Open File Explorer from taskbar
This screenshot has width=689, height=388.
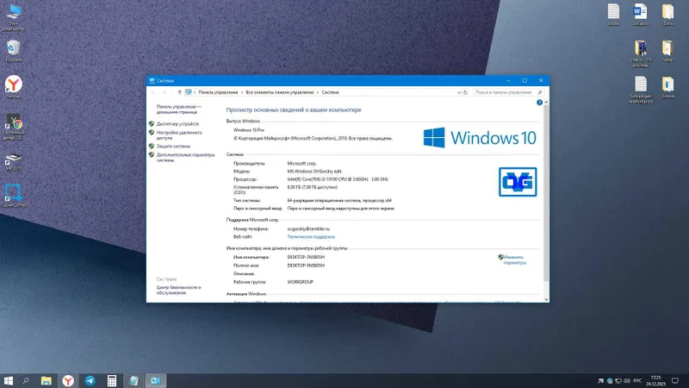click(x=47, y=380)
